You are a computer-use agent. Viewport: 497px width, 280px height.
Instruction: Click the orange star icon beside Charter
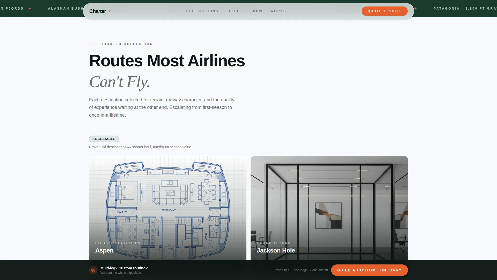tap(110, 11)
